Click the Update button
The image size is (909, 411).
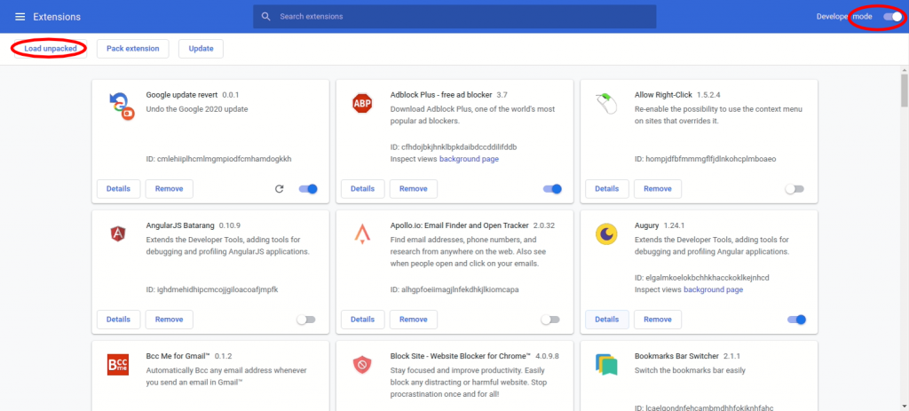tap(201, 49)
